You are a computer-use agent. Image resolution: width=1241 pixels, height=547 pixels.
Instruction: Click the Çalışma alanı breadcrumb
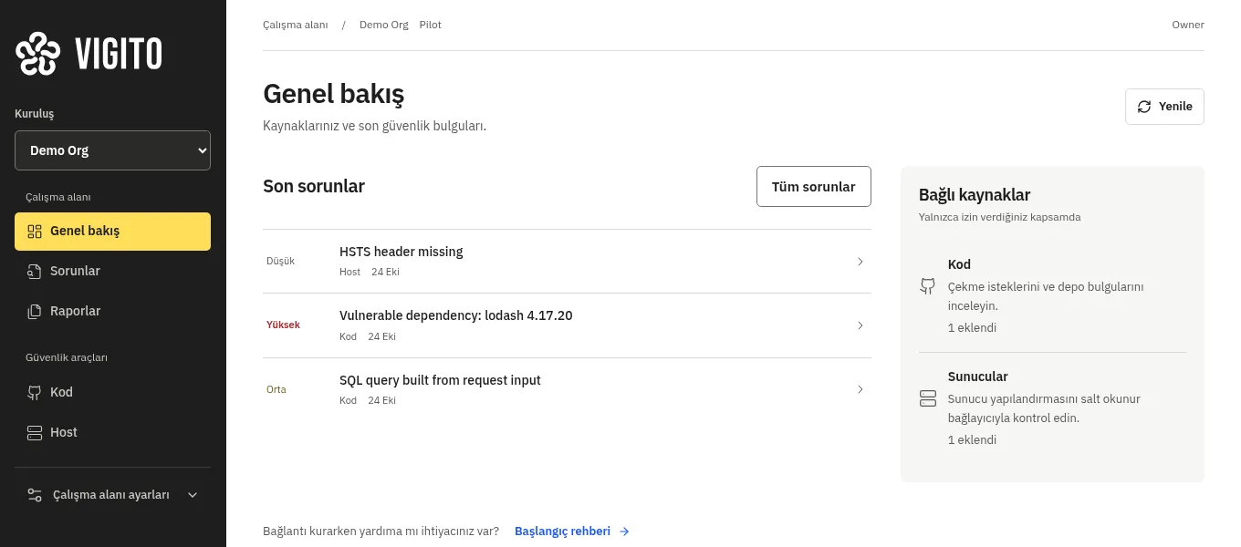point(295,25)
